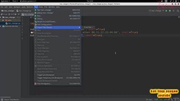Screen dimensions: 180x101
Task: Click Edit Configurations pencil icon in menu
Action: (x=36, y=24)
